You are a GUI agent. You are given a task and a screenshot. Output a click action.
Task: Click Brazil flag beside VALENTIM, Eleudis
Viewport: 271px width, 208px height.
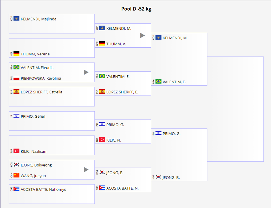[x=16, y=67]
